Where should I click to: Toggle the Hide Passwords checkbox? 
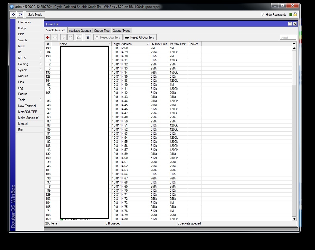click(263, 14)
